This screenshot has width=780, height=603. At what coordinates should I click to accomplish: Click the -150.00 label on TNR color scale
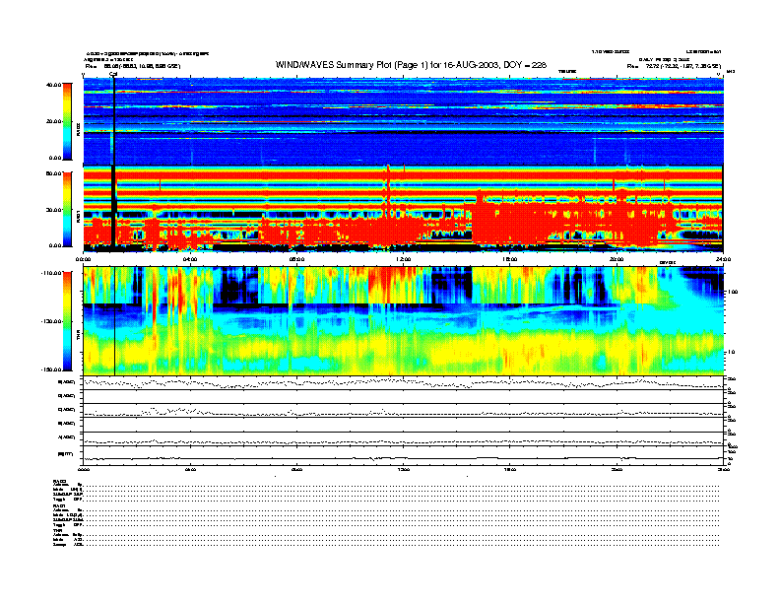pos(51,369)
